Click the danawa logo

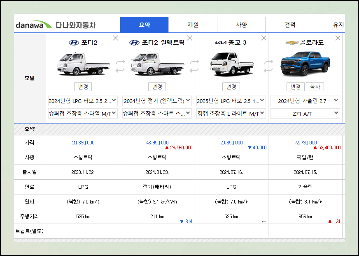[x=33, y=25]
